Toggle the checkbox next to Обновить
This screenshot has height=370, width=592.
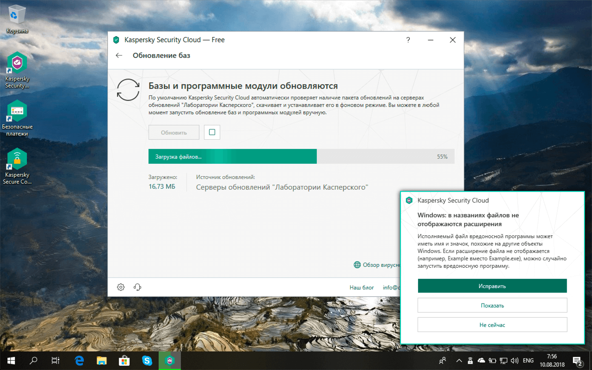point(212,132)
